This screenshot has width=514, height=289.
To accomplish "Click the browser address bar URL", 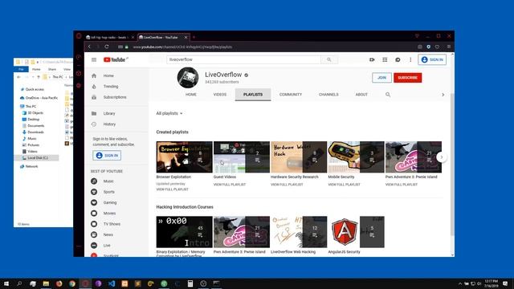I will coord(182,47).
